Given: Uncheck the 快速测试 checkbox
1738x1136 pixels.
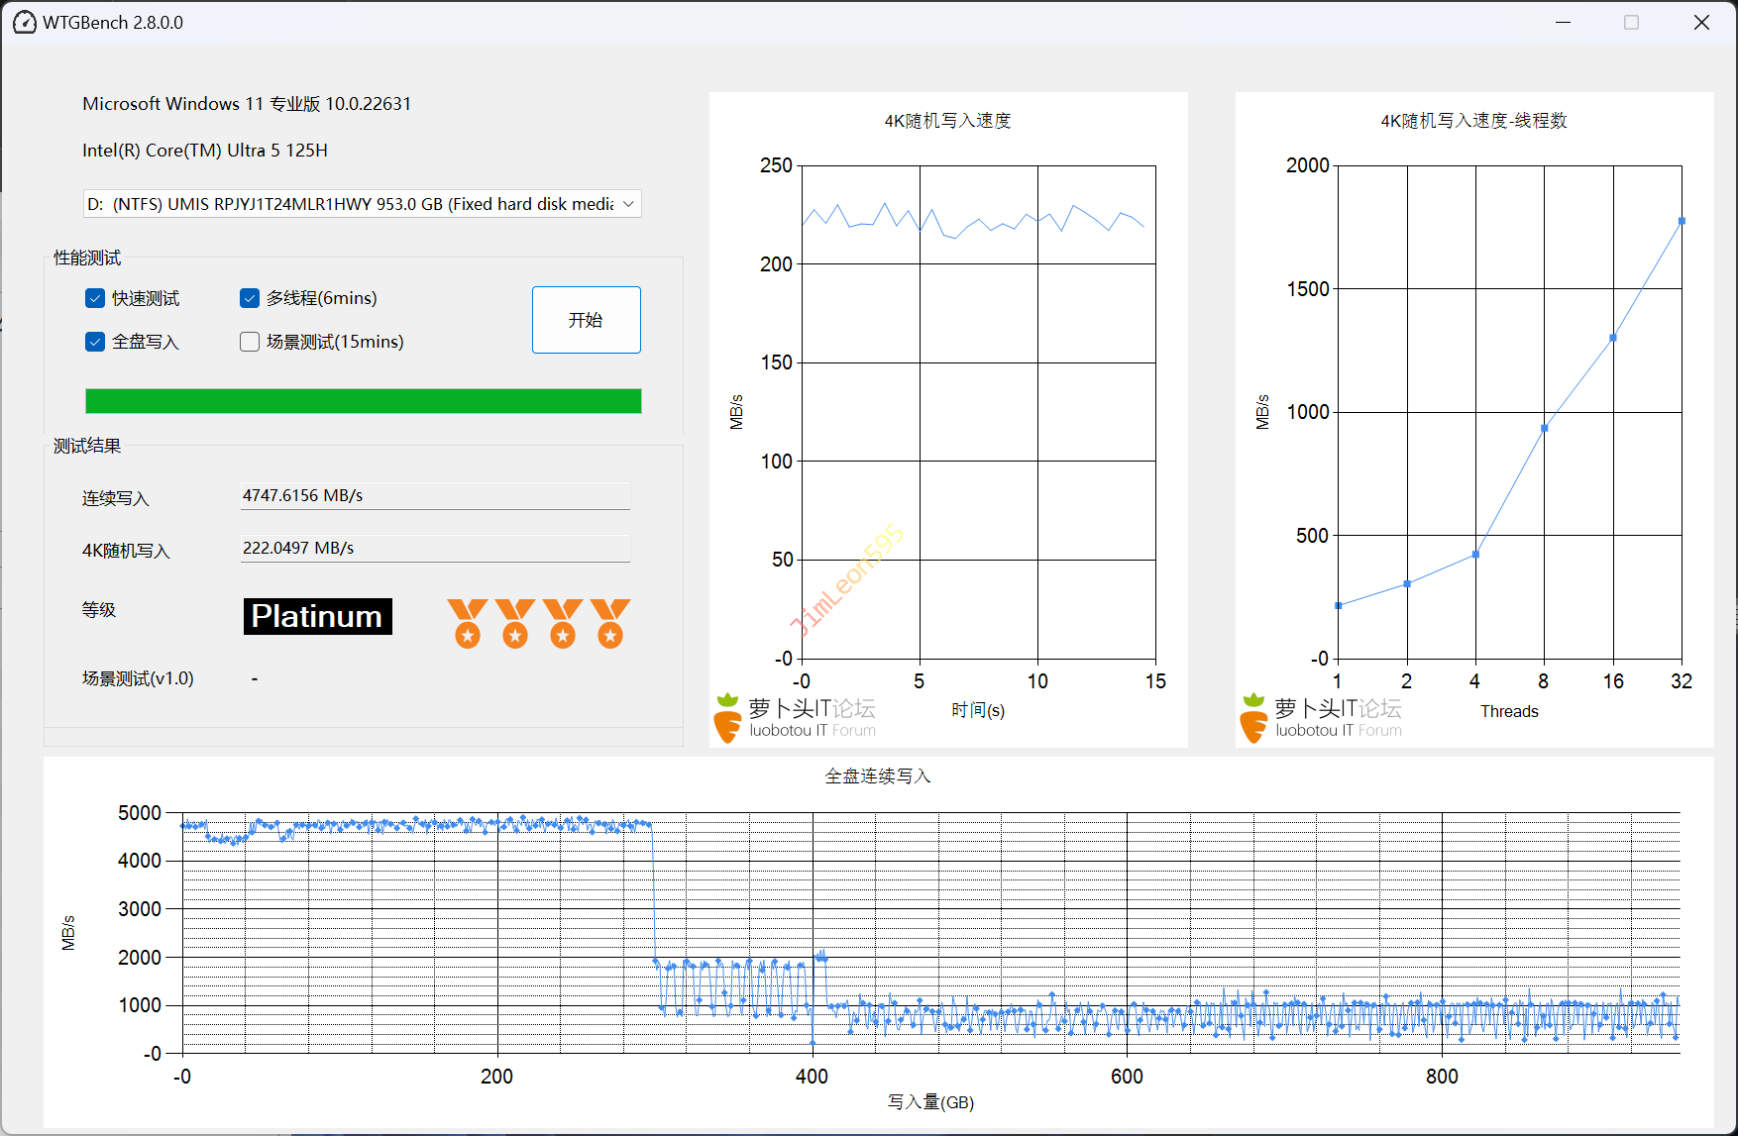Looking at the screenshot, I should [95, 298].
